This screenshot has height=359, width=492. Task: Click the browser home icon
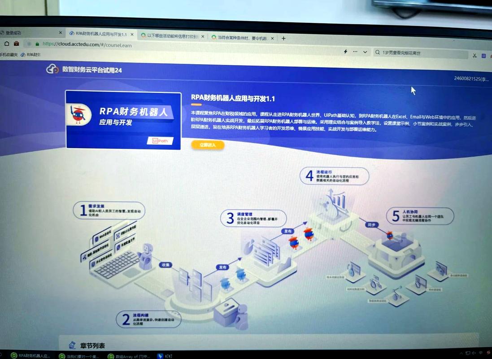(7, 44)
